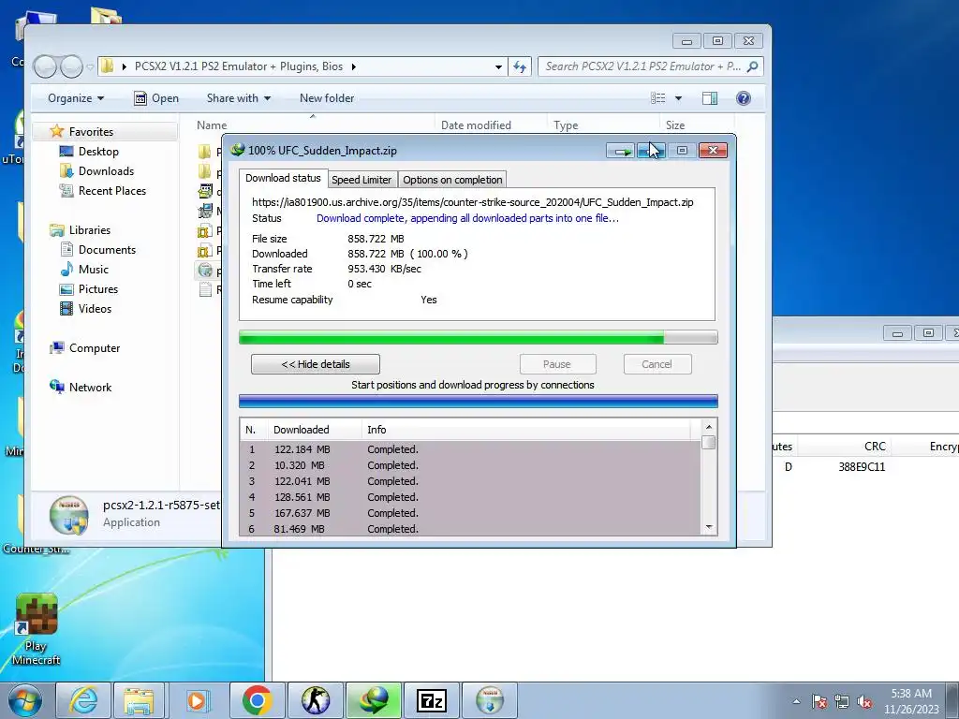Viewport: 959px width, 719px height.
Task: Click the connections list scroll down arrow
Action: point(709,527)
